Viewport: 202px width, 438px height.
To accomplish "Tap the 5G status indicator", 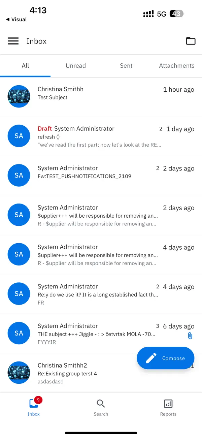I will [x=161, y=14].
